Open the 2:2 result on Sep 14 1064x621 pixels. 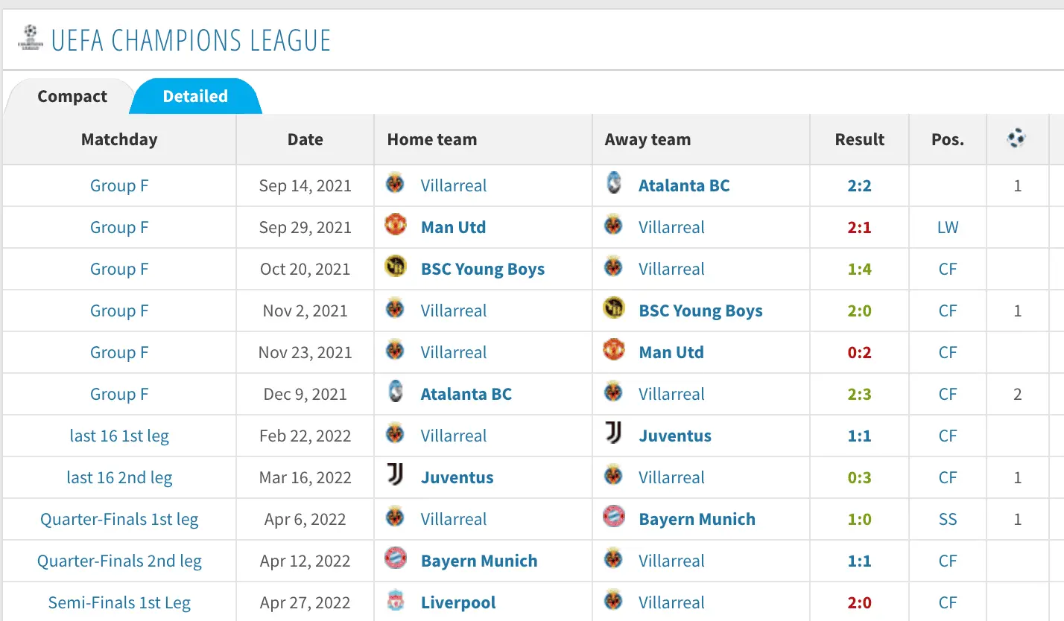859,185
